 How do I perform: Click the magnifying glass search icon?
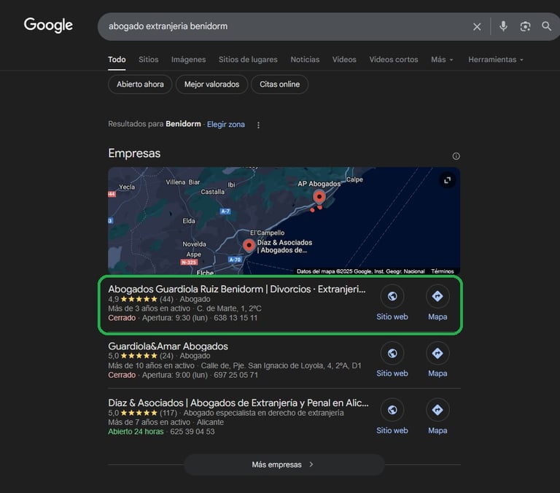(546, 26)
